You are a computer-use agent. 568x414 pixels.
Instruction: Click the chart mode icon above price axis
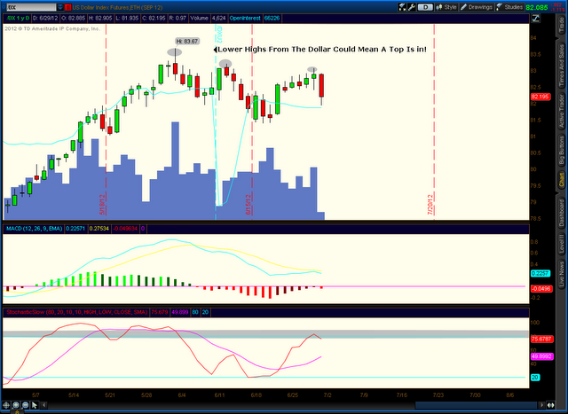tap(536, 18)
